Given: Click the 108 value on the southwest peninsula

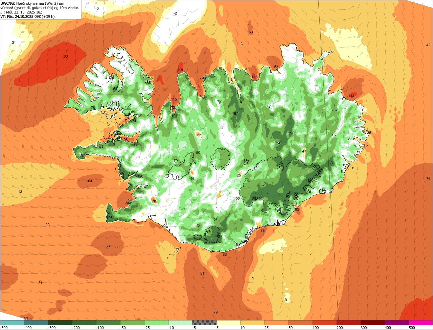Looking at the screenshot, I should click(109, 218).
